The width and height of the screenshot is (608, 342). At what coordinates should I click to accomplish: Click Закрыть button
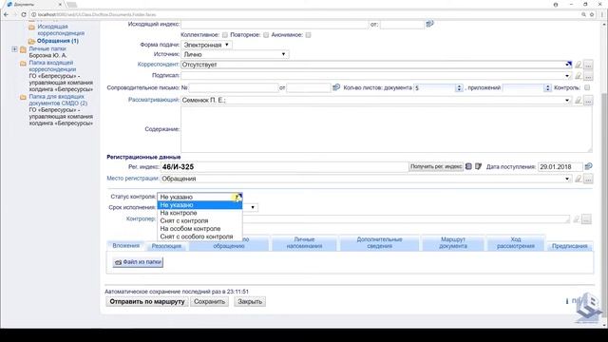pyautogui.click(x=250, y=302)
